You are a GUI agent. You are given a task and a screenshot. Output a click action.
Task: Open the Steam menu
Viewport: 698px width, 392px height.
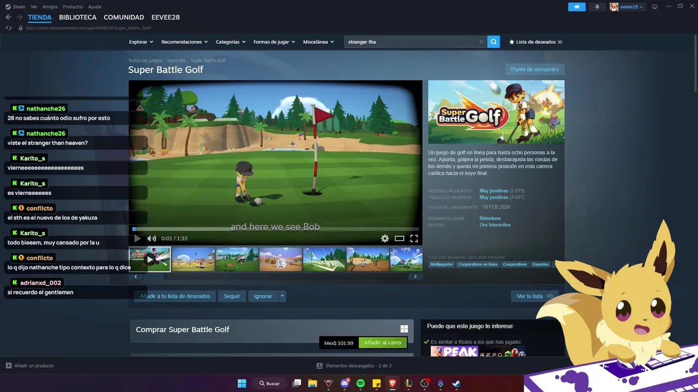tap(16, 7)
